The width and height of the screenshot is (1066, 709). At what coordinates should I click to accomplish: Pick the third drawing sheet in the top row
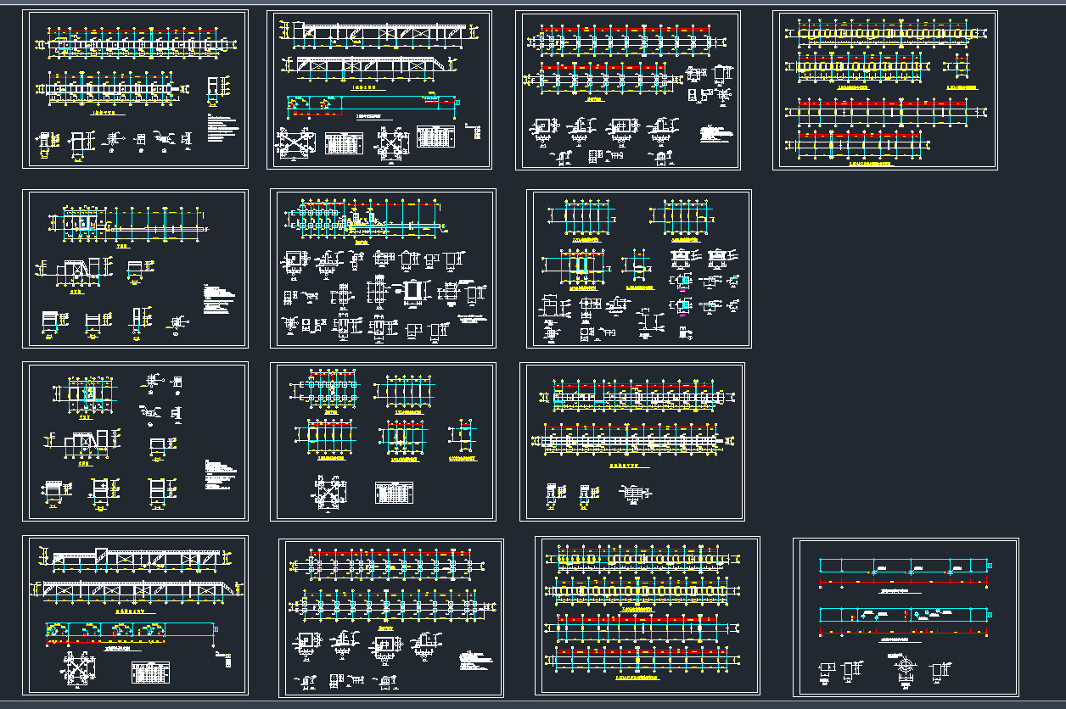pyautogui.click(x=628, y=90)
